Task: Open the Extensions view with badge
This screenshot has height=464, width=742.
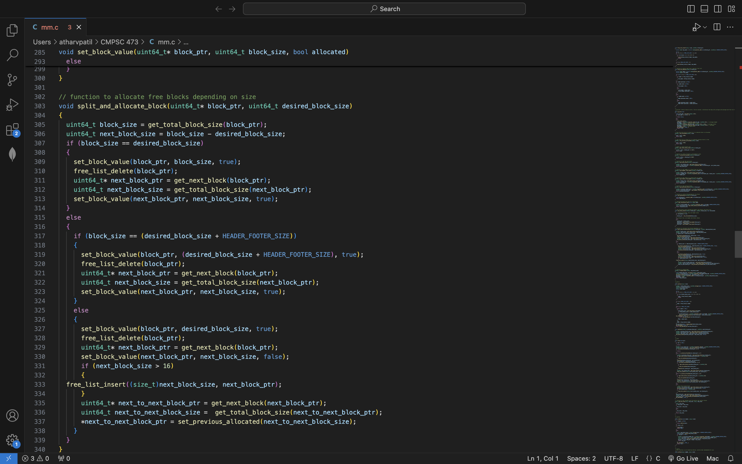Action: click(x=12, y=129)
